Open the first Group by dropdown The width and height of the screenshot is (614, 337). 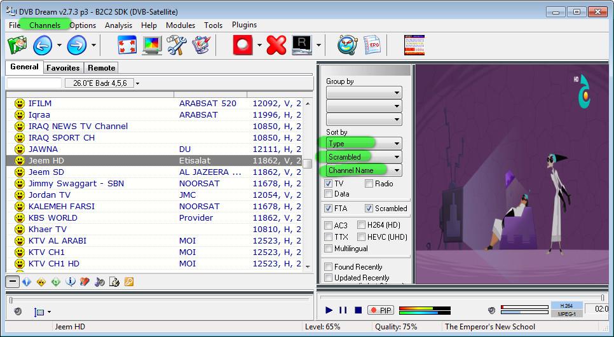tap(364, 93)
